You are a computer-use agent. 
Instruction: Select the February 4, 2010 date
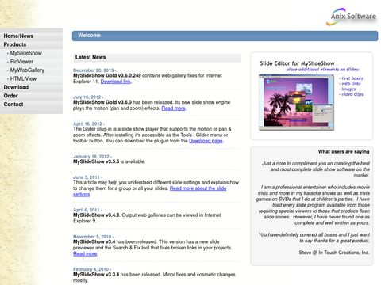click(90, 269)
